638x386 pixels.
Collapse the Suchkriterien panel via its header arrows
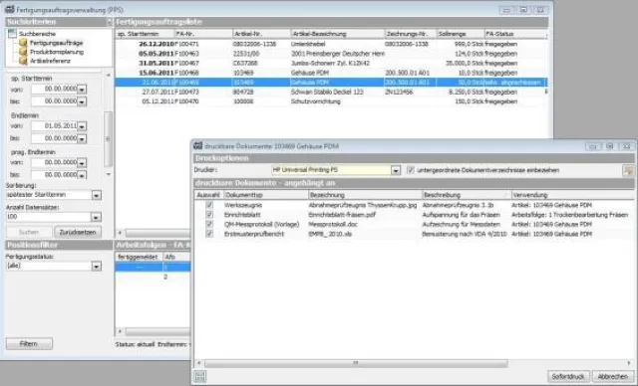(x=109, y=22)
